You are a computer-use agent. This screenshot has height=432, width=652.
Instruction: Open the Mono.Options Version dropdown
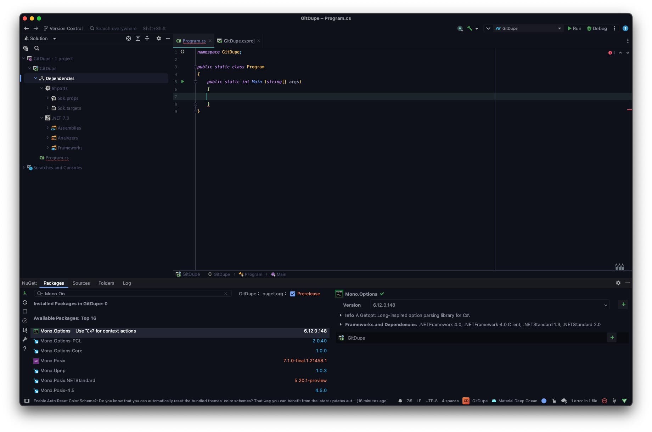click(x=605, y=305)
